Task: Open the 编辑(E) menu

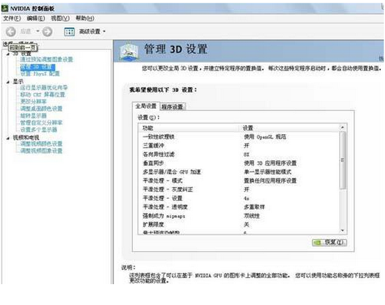Action: 36,18
